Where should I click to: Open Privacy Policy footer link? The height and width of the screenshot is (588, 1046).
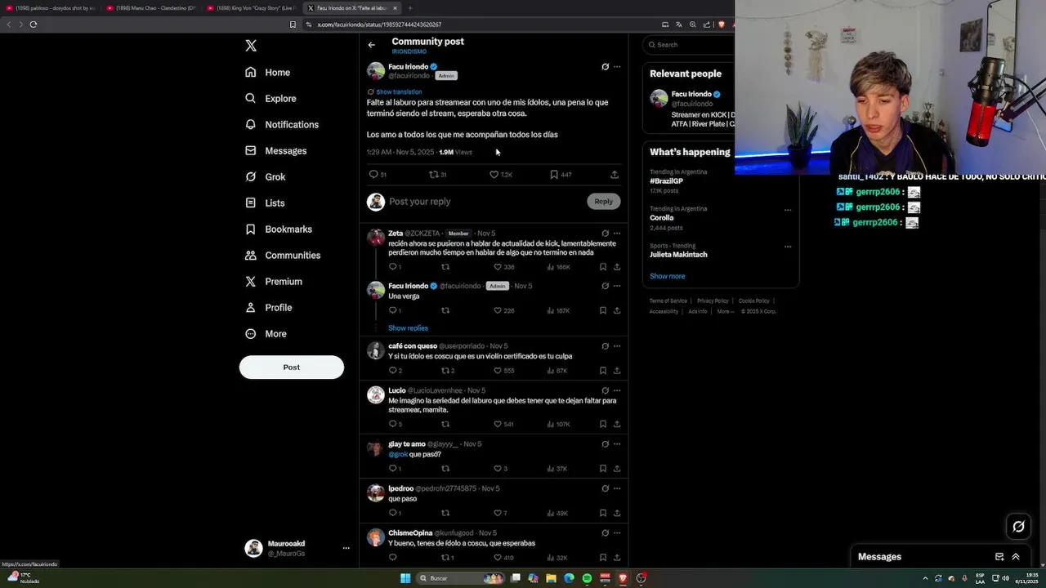(713, 301)
